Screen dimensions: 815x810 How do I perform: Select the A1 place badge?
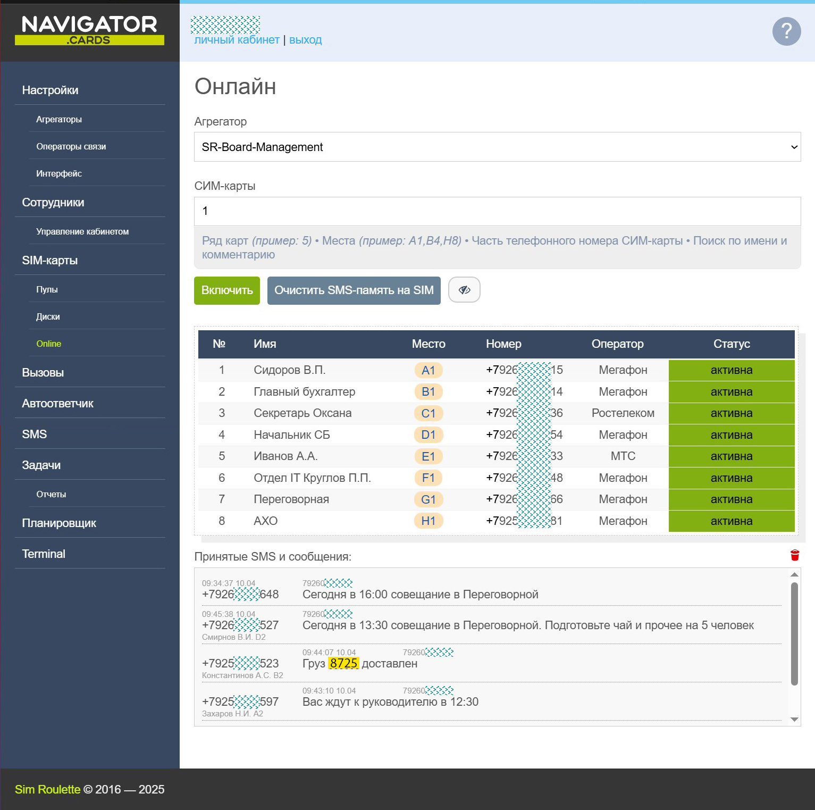(428, 370)
